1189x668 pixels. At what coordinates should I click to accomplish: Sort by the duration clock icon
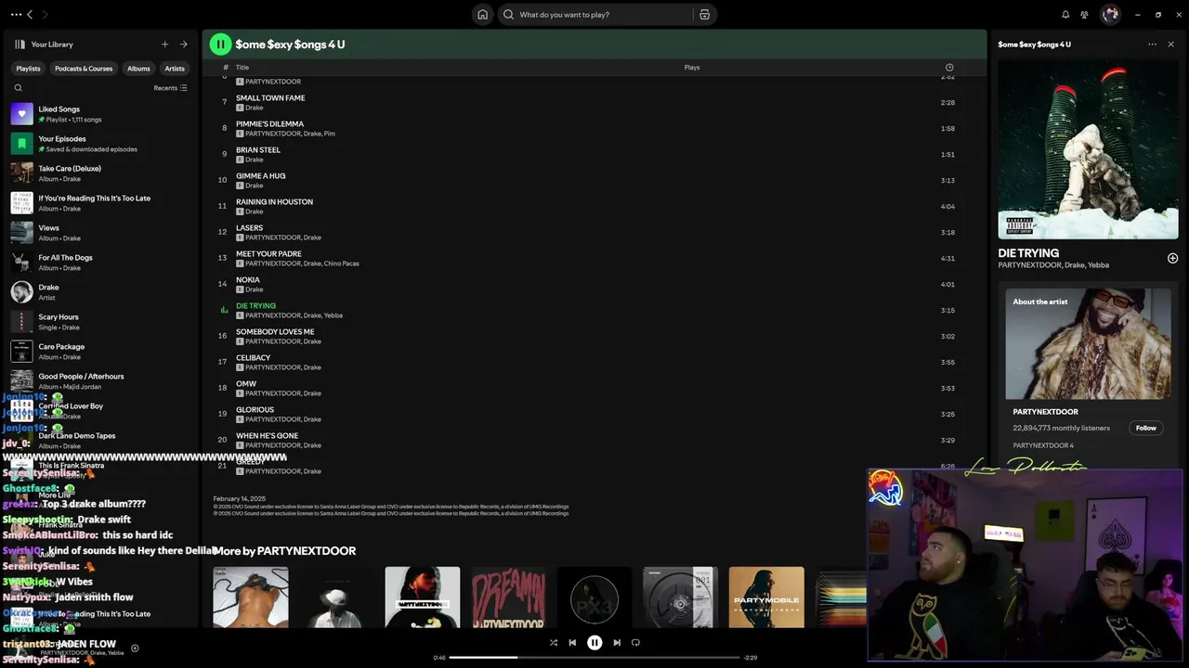coord(949,68)
